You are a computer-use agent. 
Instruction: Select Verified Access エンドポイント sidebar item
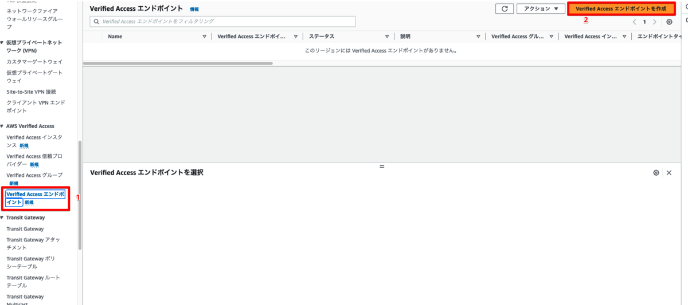(x=36, y=198)
